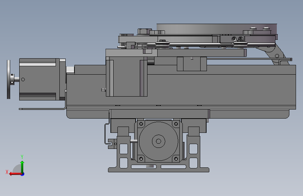This screenshot has width=303, height=196.
Task: Click the green Y axis arrow of triad
Action: click(x=22, y=167)
